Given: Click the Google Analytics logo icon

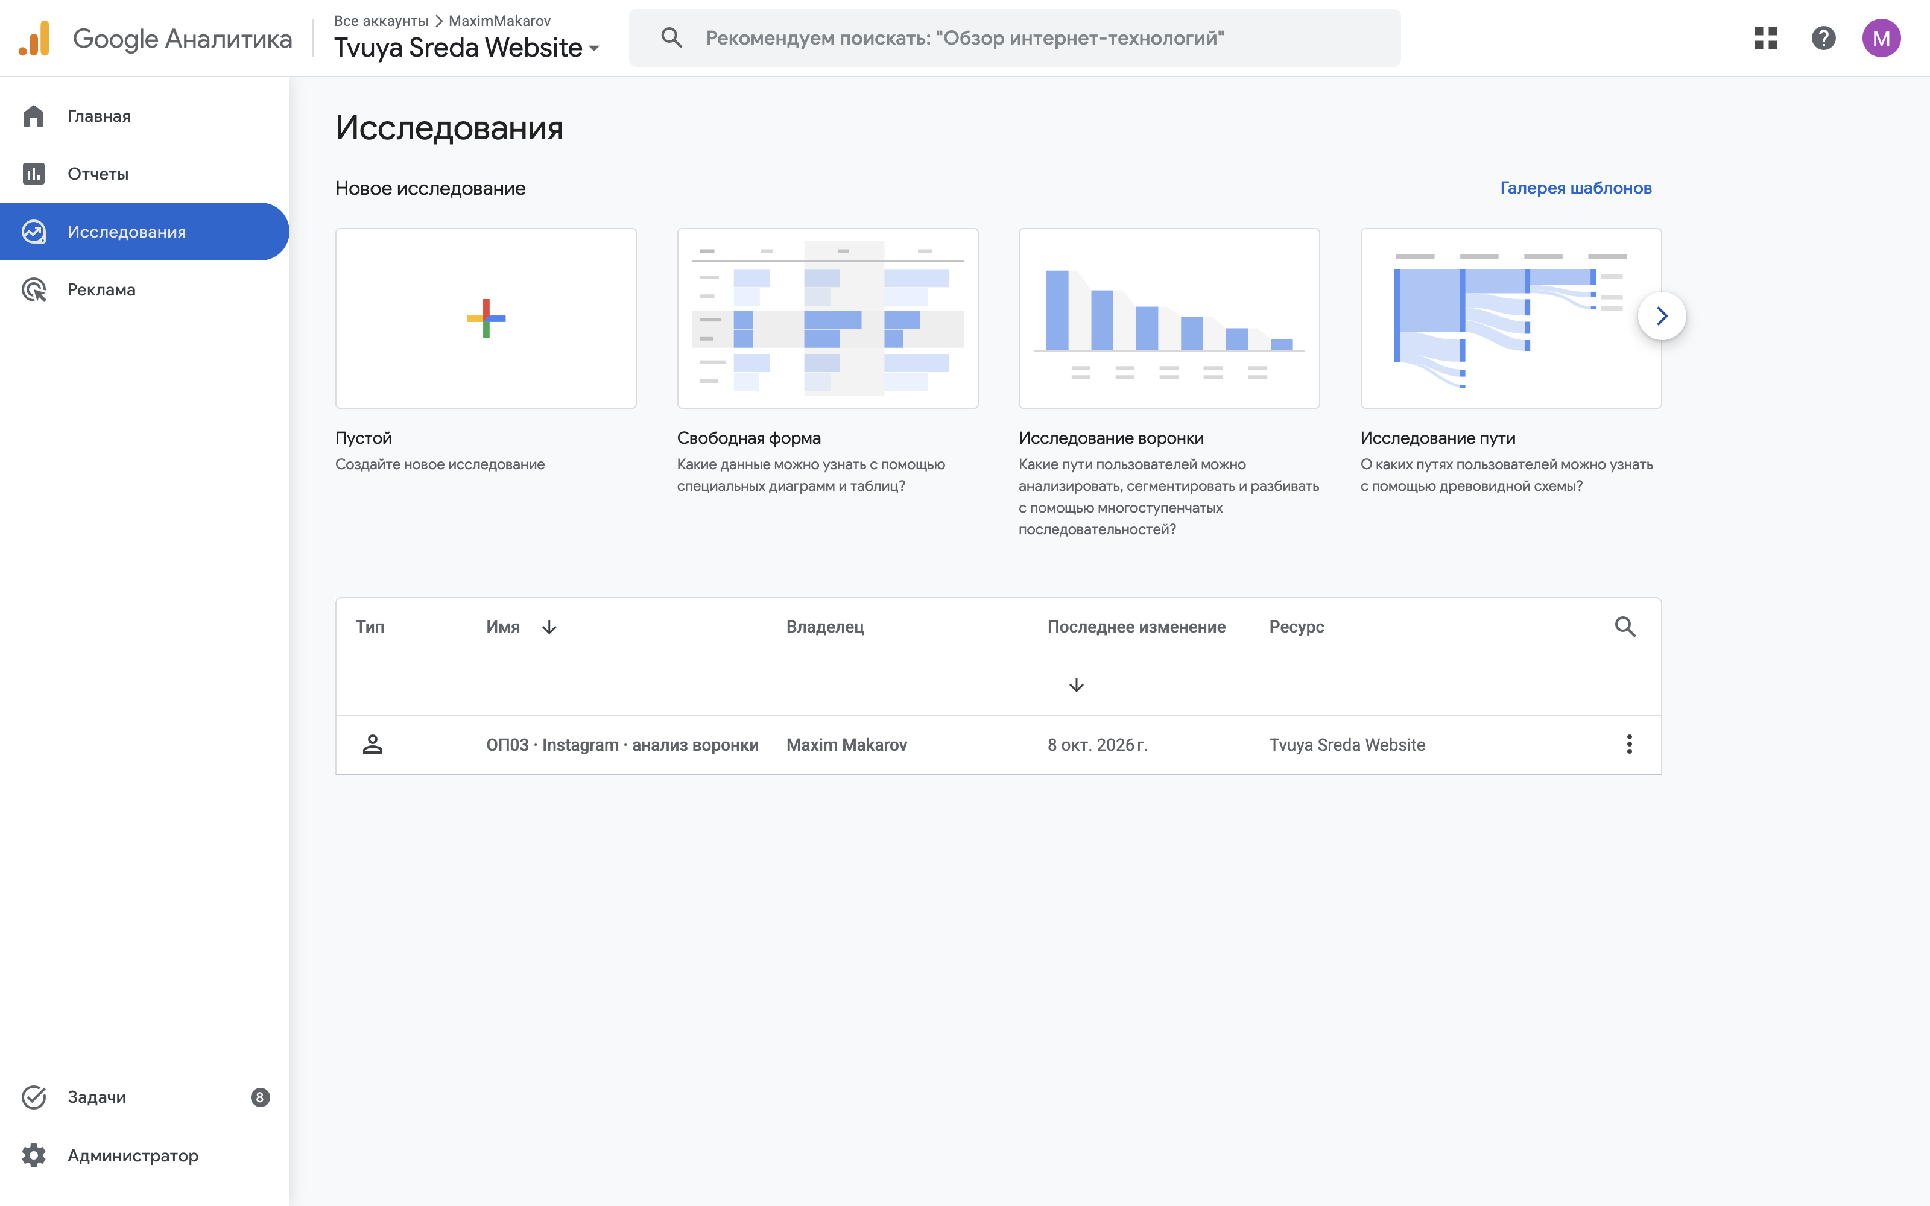Looking at the screenshot, I should (34, 38).
